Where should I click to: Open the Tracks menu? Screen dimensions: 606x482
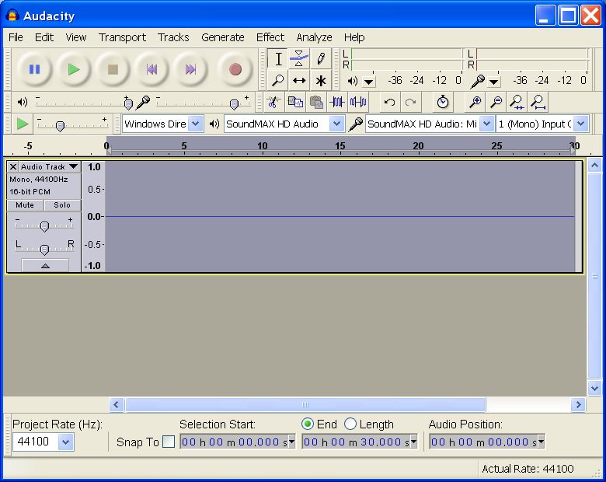173,37
